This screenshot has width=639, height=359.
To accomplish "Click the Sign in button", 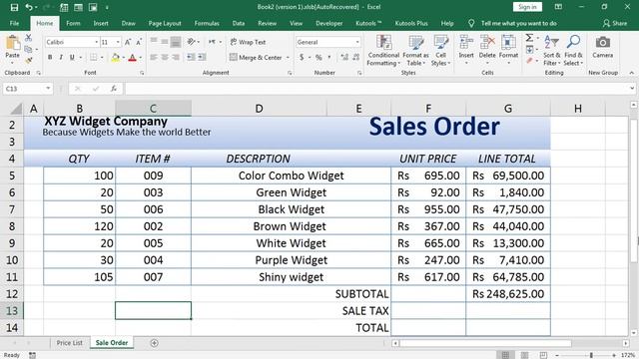I will 527,7.
